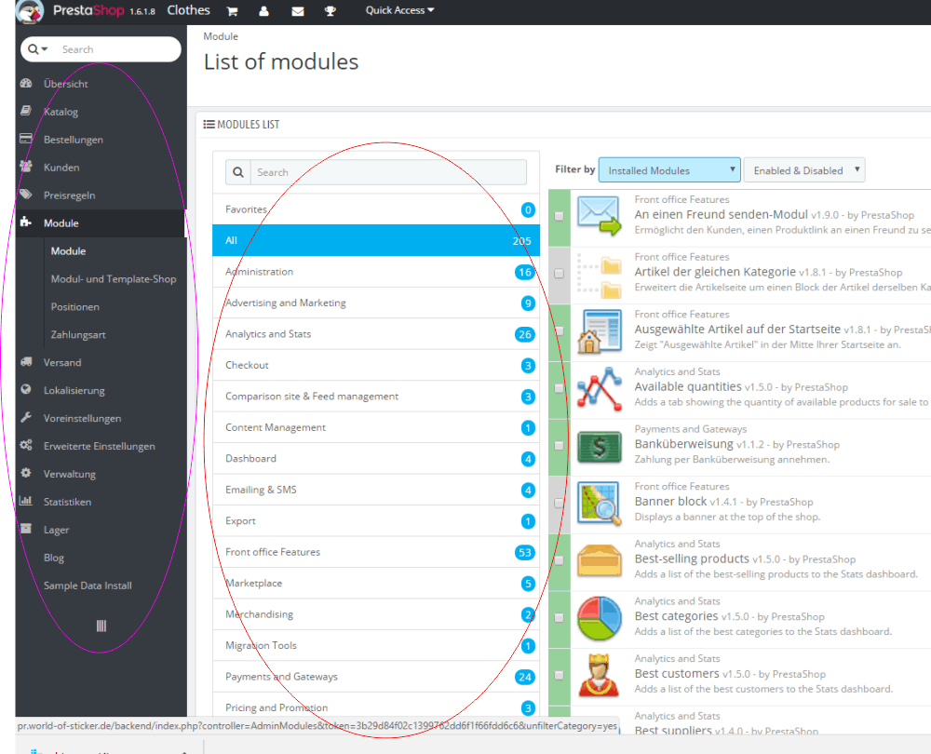This screenshot has width=931, height=754.
Task: Open Sample Data Install sidebar link
Action: click(x=88, y=586)
